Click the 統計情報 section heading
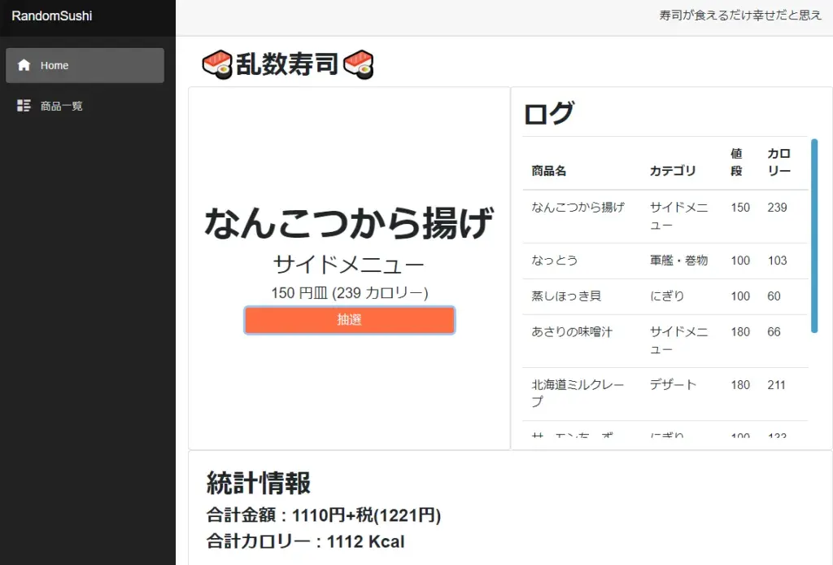Screen dimensions: 833x565 259,483
